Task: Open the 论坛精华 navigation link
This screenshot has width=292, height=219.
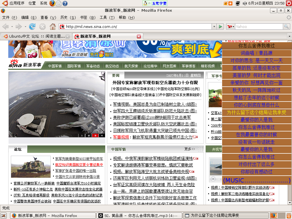Action: (x=151, y=66)
